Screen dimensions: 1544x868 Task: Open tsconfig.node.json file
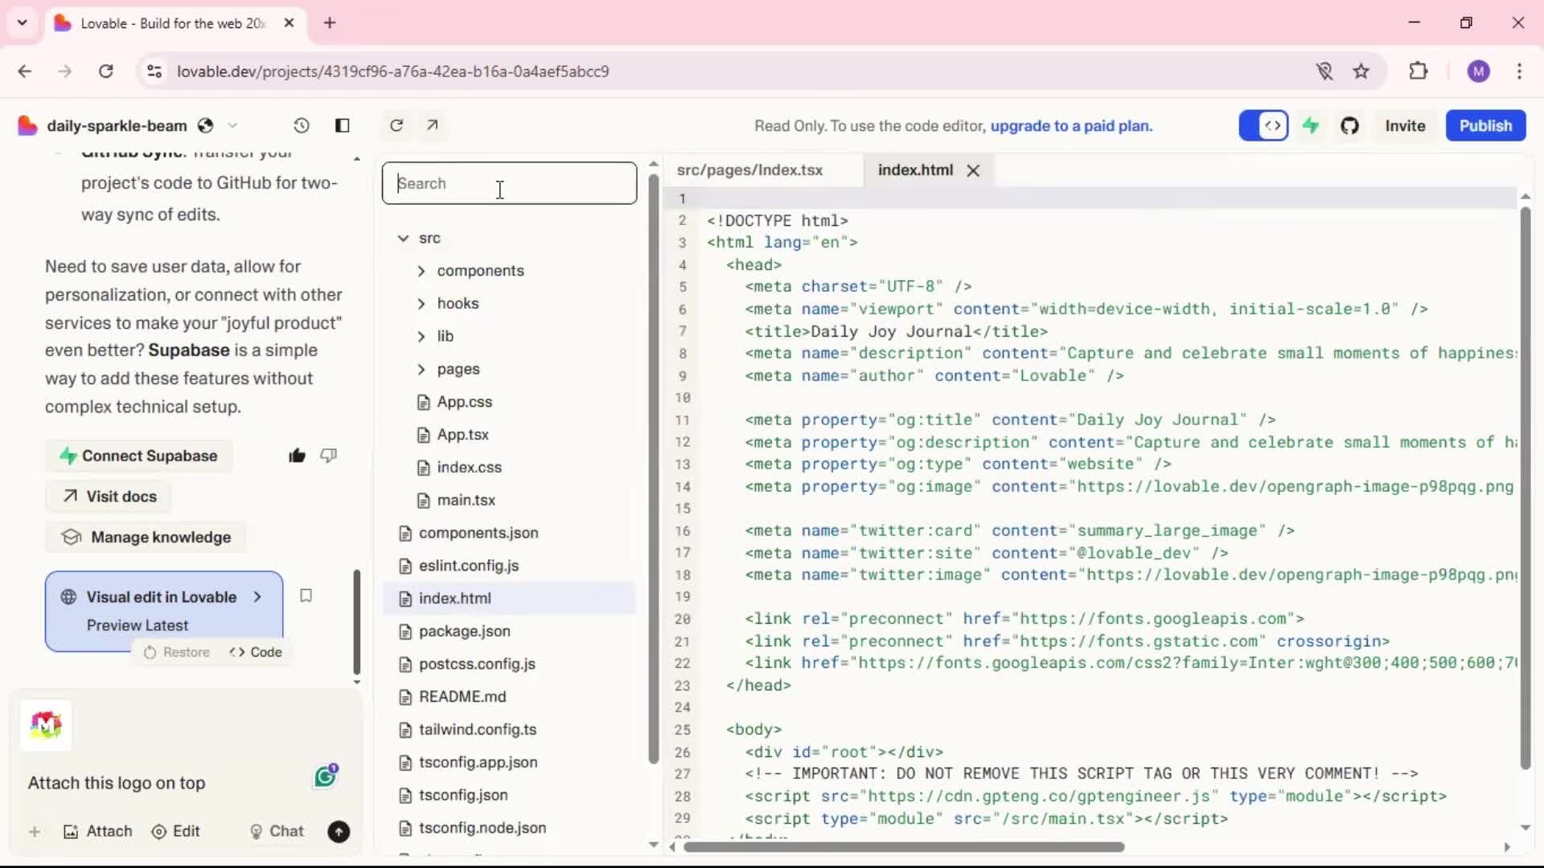482,828
